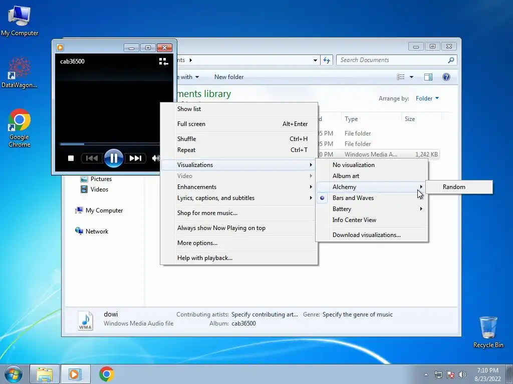Open DataWagon desktop shortcut

click(20, 73)
